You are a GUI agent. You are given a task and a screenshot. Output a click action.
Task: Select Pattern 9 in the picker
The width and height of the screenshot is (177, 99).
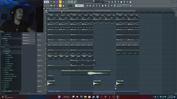[x=29, y=38]
